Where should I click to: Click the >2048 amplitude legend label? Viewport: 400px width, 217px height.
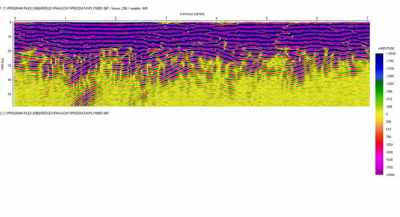(389, 175)
